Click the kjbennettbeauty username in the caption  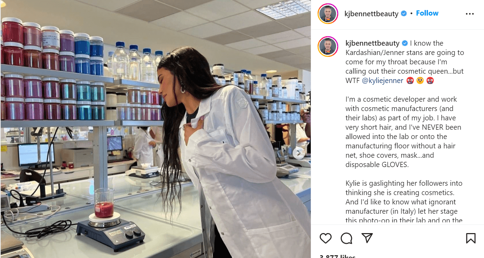[x=372, y=44]
